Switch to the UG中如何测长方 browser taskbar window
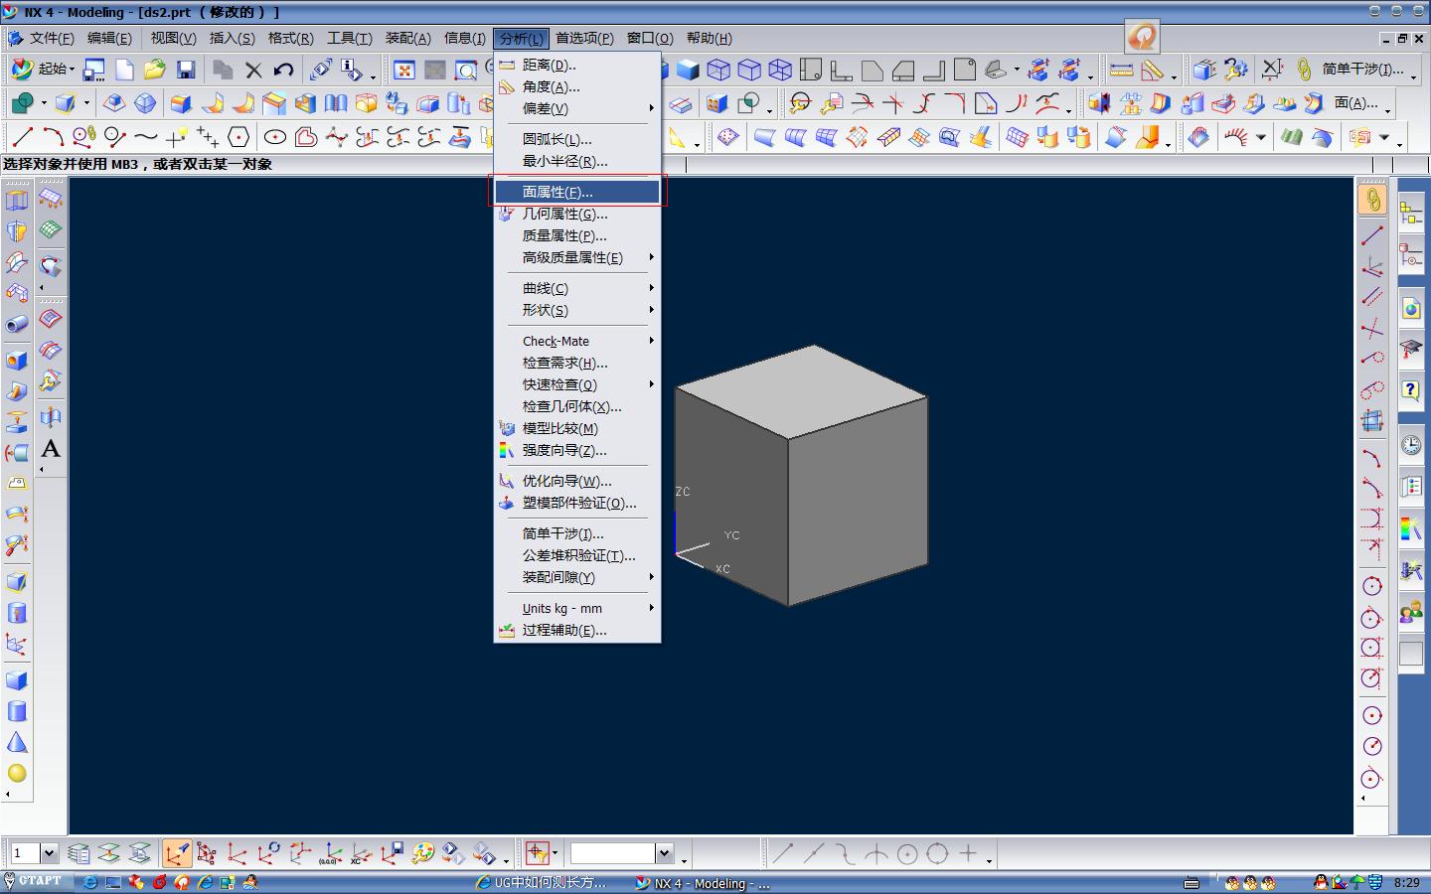The image size is (1431, 894). (543, 882)
